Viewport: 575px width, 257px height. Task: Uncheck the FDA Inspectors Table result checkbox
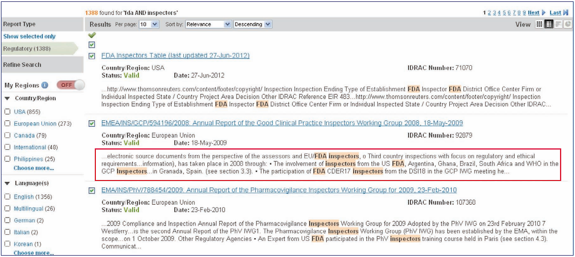click(x=92, y=56)
